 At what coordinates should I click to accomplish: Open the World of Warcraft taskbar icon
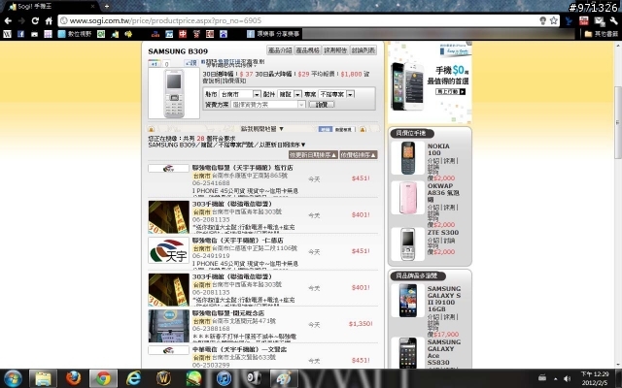coord(163,378)
